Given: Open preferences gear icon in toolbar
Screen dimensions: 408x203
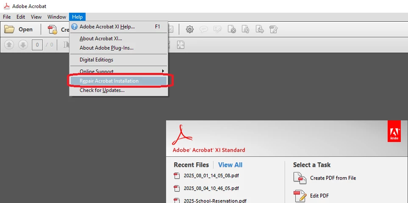Looking at the screenshot, I should 190,29.
